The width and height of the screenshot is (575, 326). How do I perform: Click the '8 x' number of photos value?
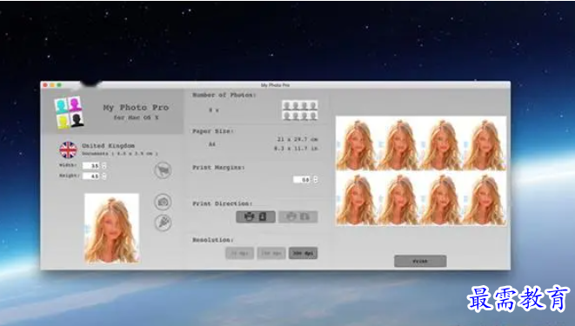click(x=214, y=110)
